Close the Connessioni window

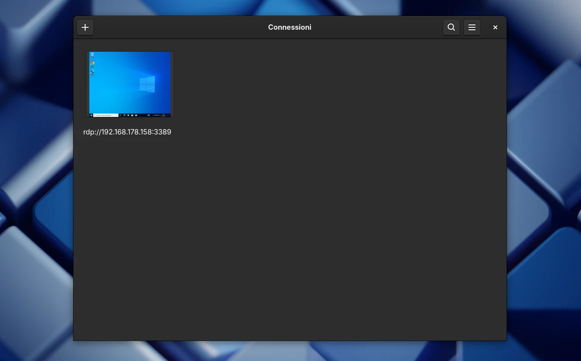point(495,27)
